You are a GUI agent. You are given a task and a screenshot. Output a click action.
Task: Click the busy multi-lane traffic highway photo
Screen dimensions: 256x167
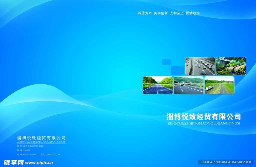tap(200, 66)
